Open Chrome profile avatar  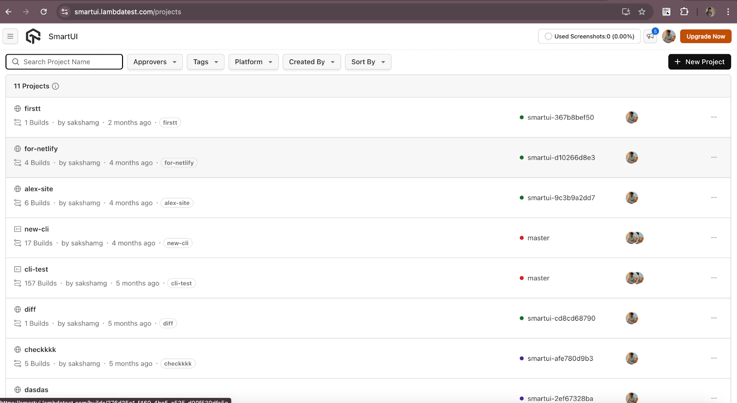click(710, 12)
